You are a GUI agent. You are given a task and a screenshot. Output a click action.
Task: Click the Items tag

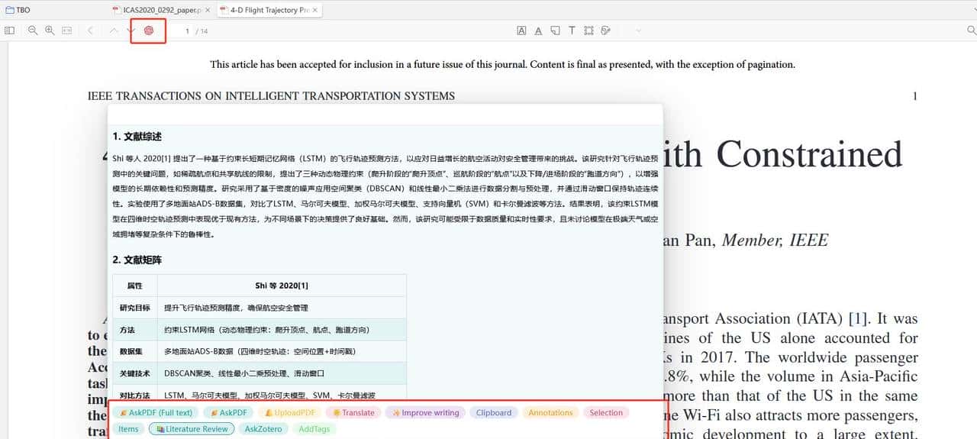coord(128,429)
